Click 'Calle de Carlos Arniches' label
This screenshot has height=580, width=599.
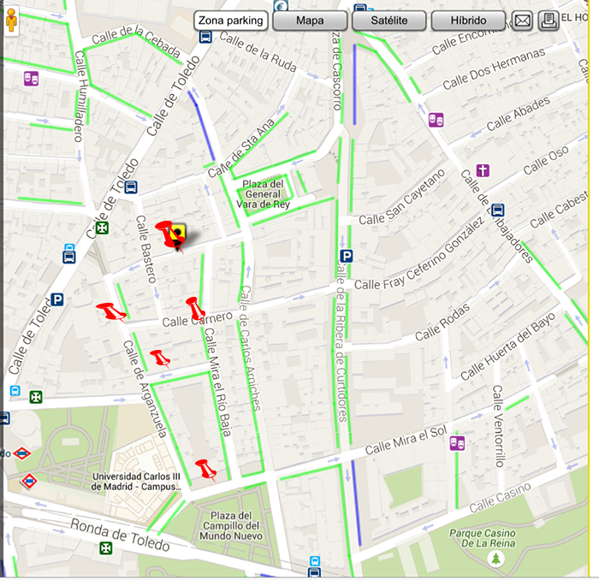coord(250,348)
